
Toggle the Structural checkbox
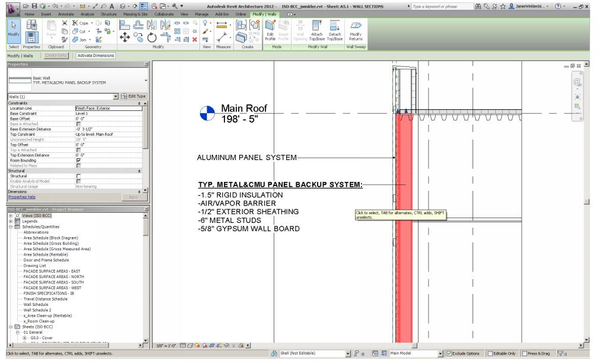(x=78, y=176)
